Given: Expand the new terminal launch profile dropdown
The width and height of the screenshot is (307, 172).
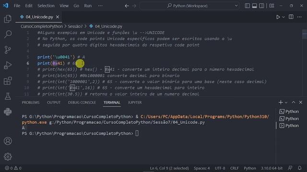Looking at the screenshot, I should pyautogui.click(x=286, y=103).
